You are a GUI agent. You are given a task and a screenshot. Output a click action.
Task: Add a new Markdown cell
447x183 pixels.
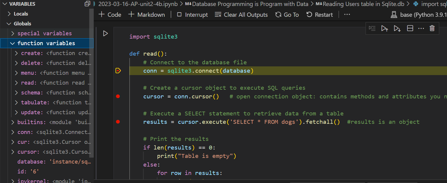pyautogui.click(x=146, y=15)
